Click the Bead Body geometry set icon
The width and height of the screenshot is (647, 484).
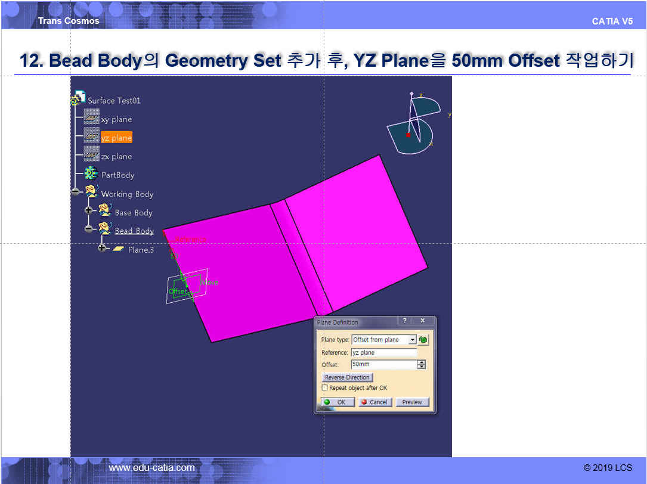105,228
